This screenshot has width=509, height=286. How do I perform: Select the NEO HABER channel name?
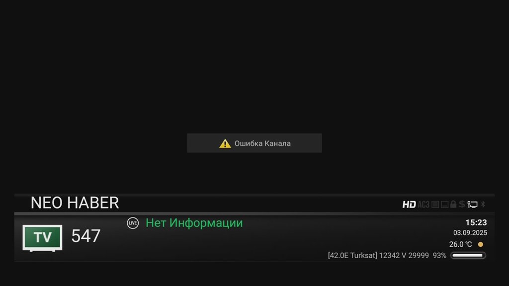click(x=75, y=203)
